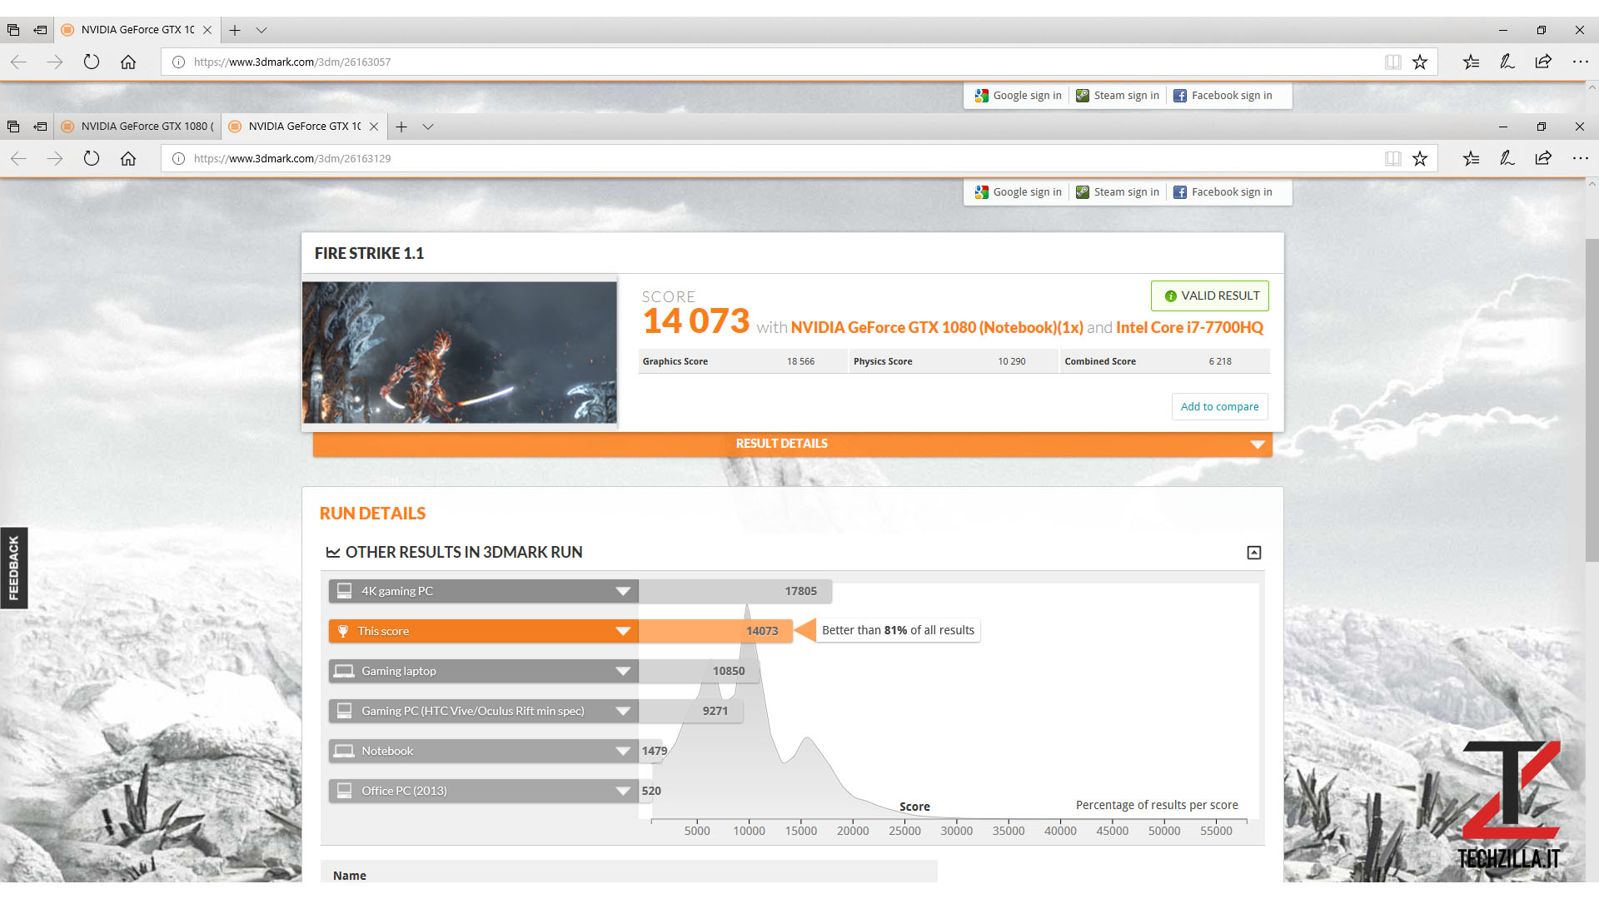Click Share icon in the back window
Viewport: 1599px width, 899px height.
(1543, 62)
